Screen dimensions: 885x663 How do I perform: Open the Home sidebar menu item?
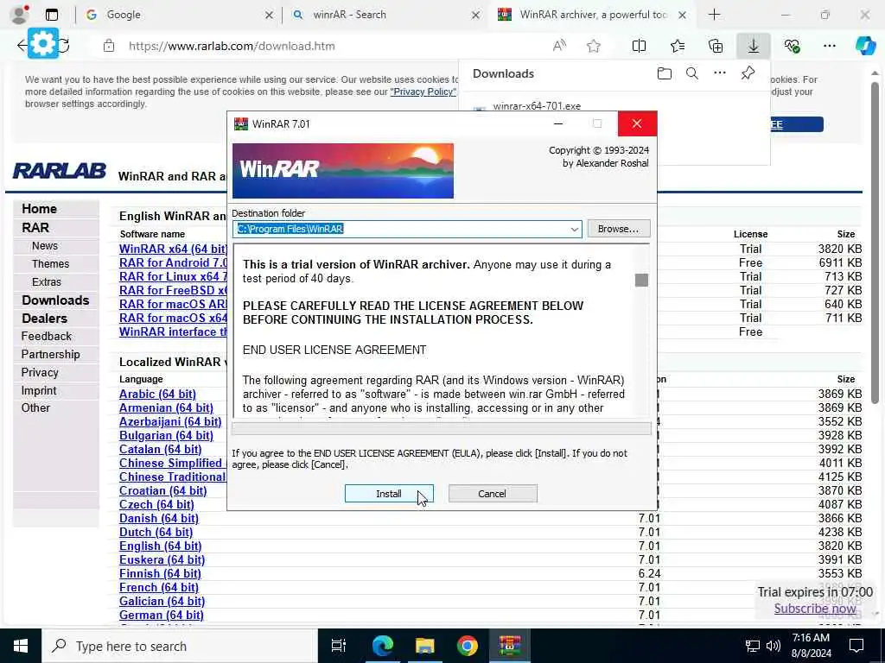pyautogui.click(x=39, y=209)
